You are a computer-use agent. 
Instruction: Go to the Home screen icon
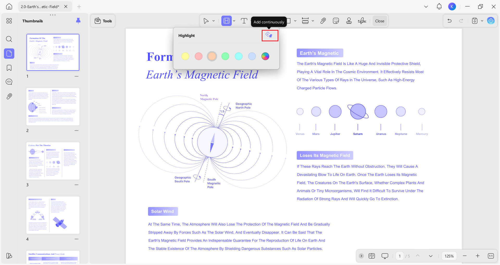(9, 6)
